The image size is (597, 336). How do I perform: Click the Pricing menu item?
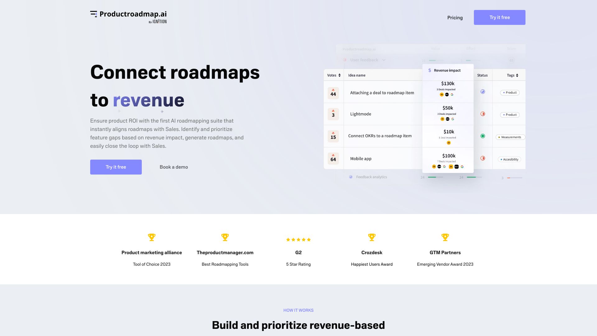tap(455, 17)
